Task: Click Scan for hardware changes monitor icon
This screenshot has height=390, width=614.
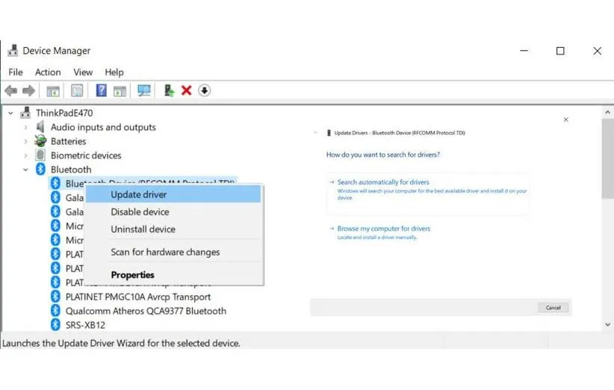Action: [143, 90]
